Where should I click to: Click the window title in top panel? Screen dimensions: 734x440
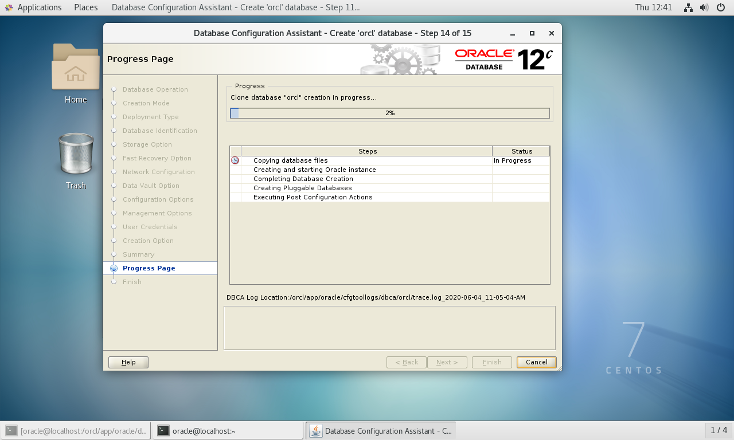click(236, 7)
